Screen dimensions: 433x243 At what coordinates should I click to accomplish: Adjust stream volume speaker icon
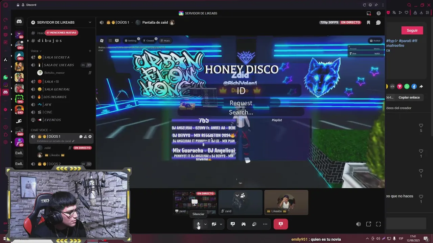coord(359,224)
